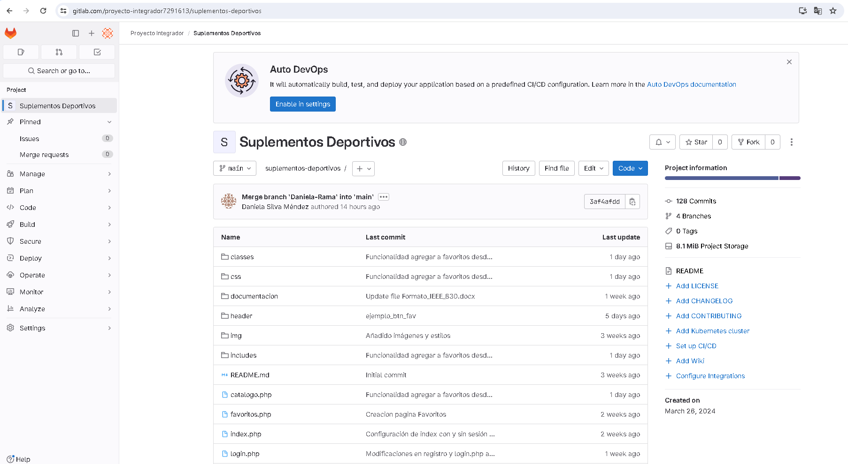Open the GitLab home logo
Image resolution: width=848 pixels, height=464 pixels.
[x=10, y=33]
